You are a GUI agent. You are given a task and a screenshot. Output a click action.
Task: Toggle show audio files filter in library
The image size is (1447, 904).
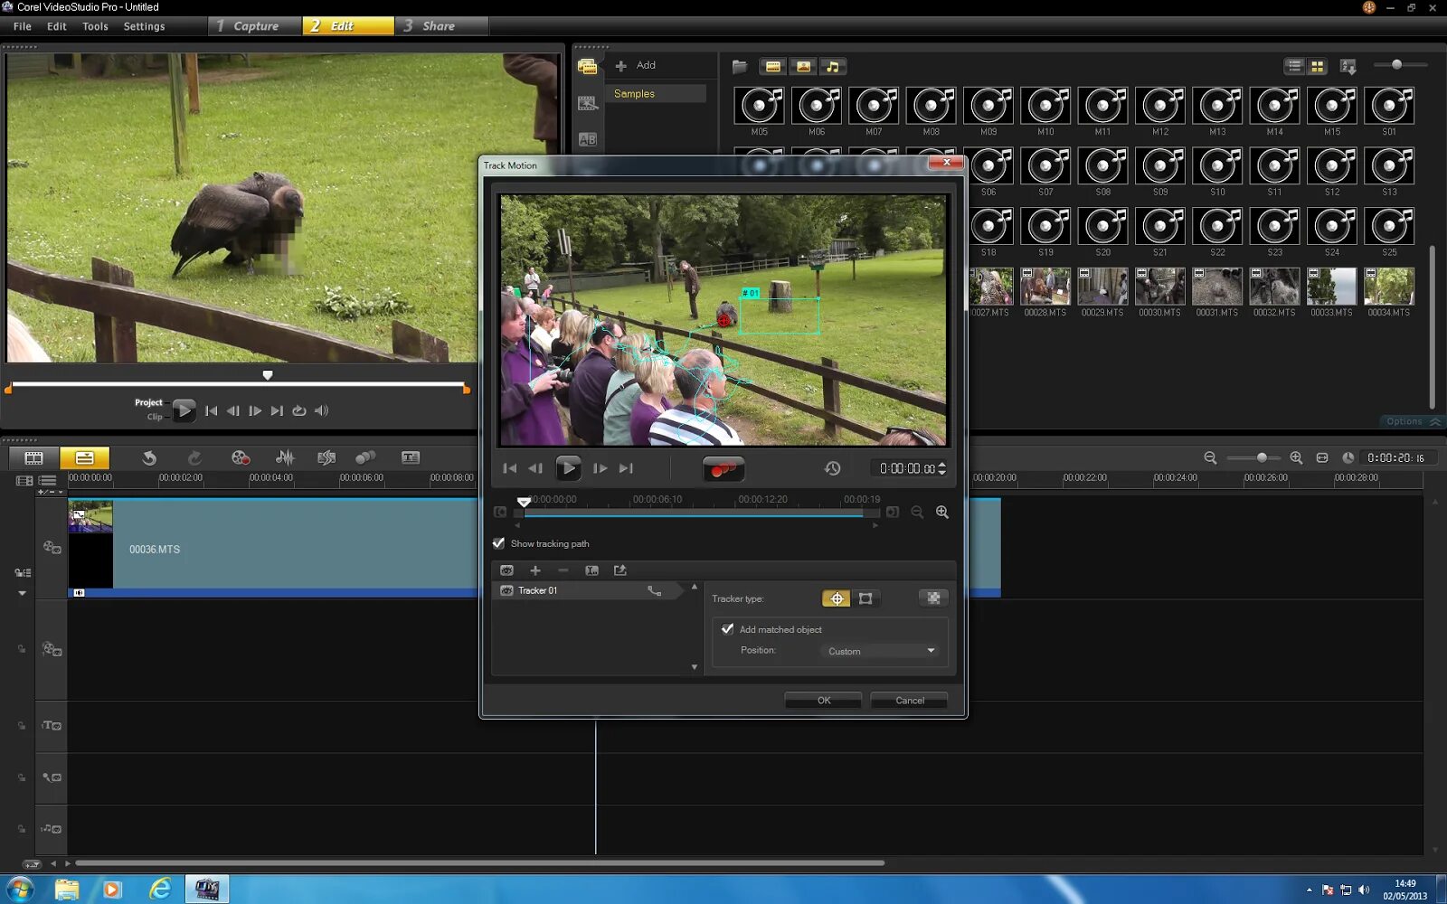[833, 67]
